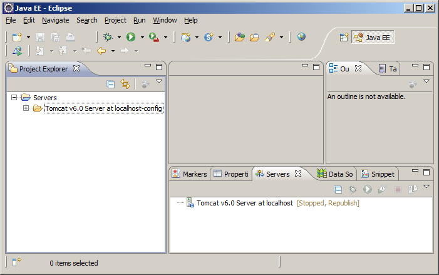This screenshot has height=275, width=439.
Task: Click Start the server icon in Servers view
Action: (368, 190)
